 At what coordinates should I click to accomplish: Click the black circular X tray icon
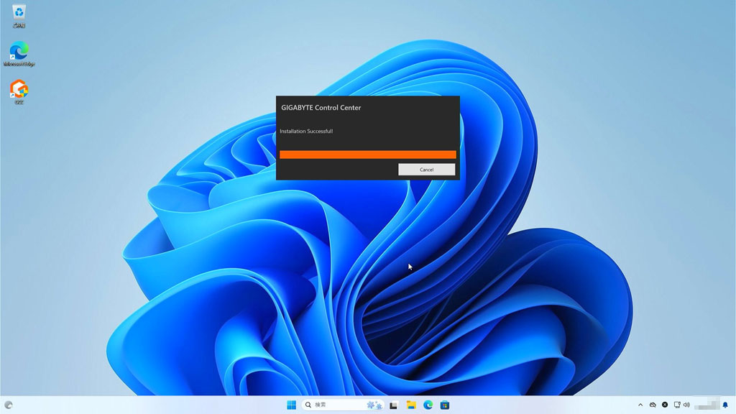665,405
